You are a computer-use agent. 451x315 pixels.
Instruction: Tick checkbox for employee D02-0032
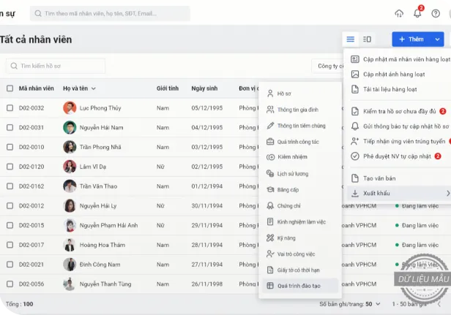pyautogui.click(x=10, y=108)
